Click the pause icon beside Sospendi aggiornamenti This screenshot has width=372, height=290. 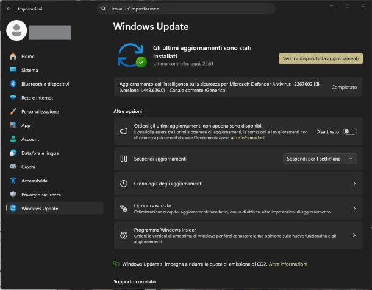click(x=124, y=159)
